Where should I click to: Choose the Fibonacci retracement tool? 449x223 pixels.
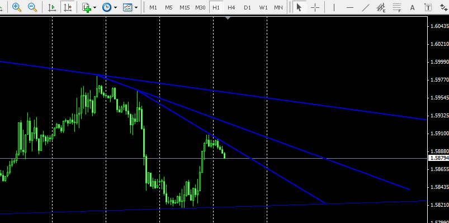point(397,8)
